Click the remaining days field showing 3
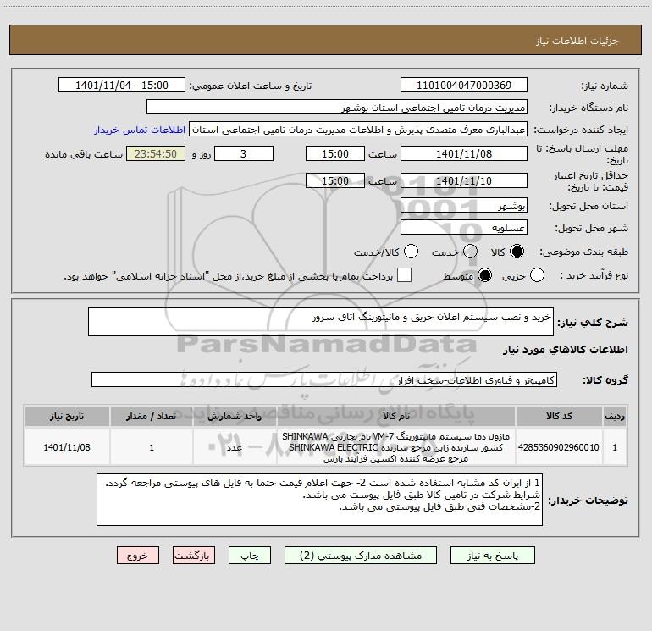The width and height of the screenshot is (652, 631). click(244, 153)
